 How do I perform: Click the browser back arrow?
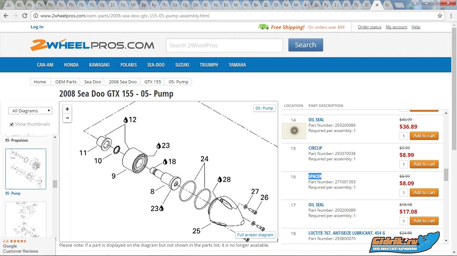[x=6, y=16]
